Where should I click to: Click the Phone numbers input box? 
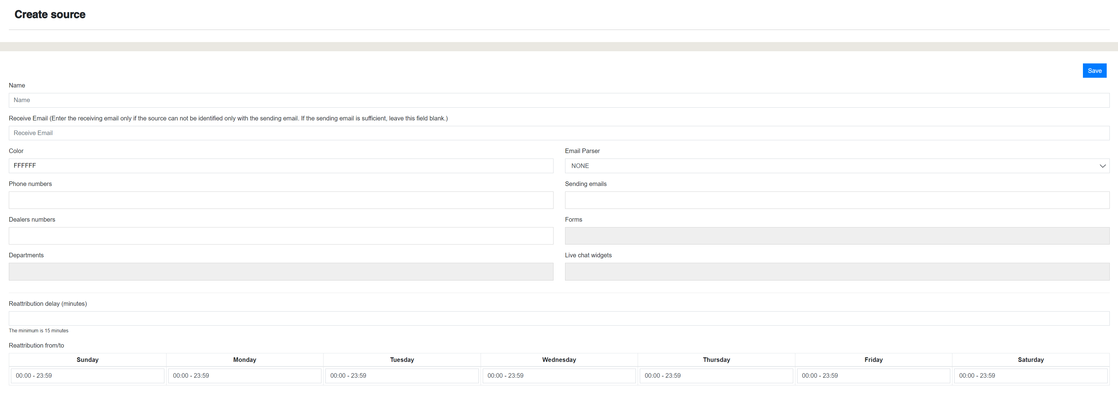point(281,200)
